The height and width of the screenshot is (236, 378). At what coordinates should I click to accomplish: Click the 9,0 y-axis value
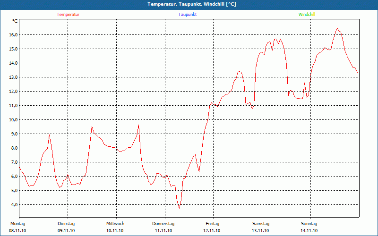(x=14, y=134)
